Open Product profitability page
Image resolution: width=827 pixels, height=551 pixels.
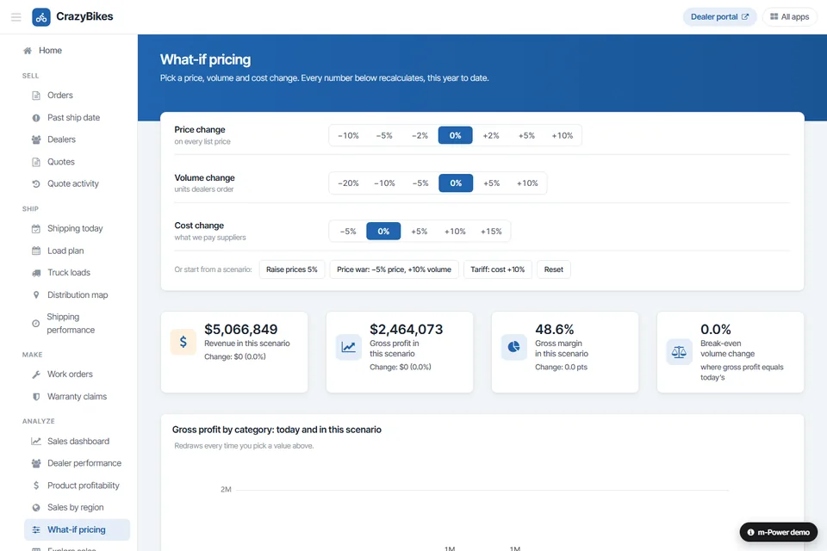(x=77, y=485)
